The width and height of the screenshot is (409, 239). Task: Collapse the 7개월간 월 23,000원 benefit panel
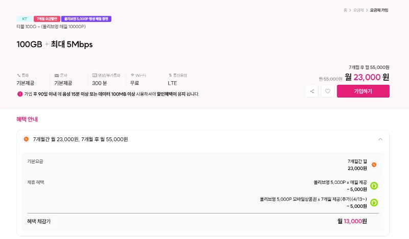click(380, 139)
